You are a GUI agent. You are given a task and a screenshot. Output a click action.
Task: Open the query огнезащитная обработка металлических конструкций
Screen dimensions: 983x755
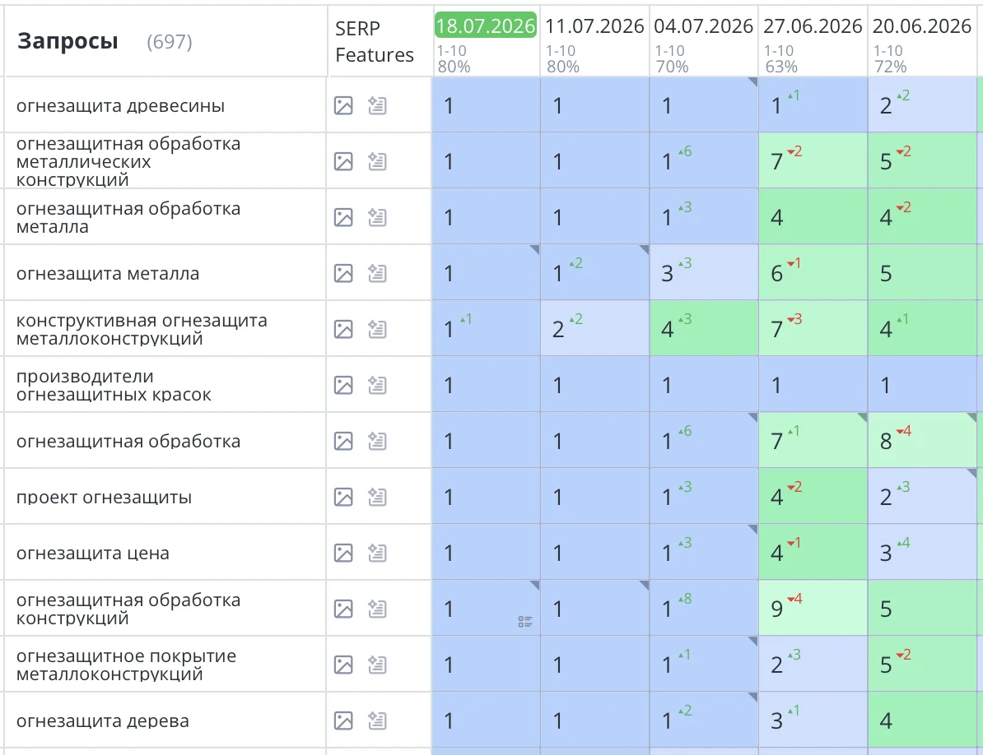(x=128, y=161)
